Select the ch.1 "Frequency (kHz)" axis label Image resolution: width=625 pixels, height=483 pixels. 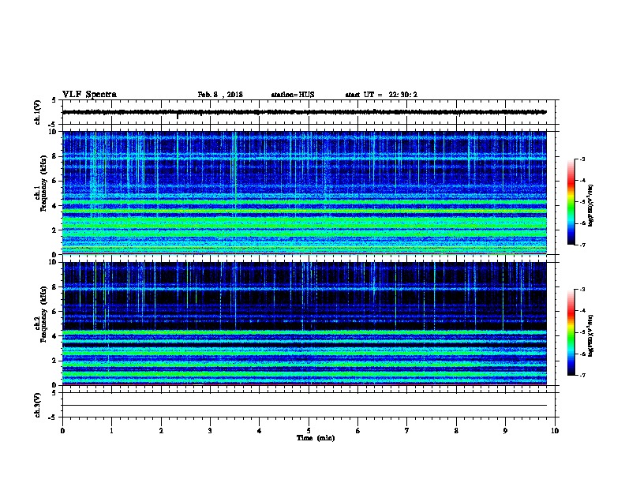[x=43, y=183]
